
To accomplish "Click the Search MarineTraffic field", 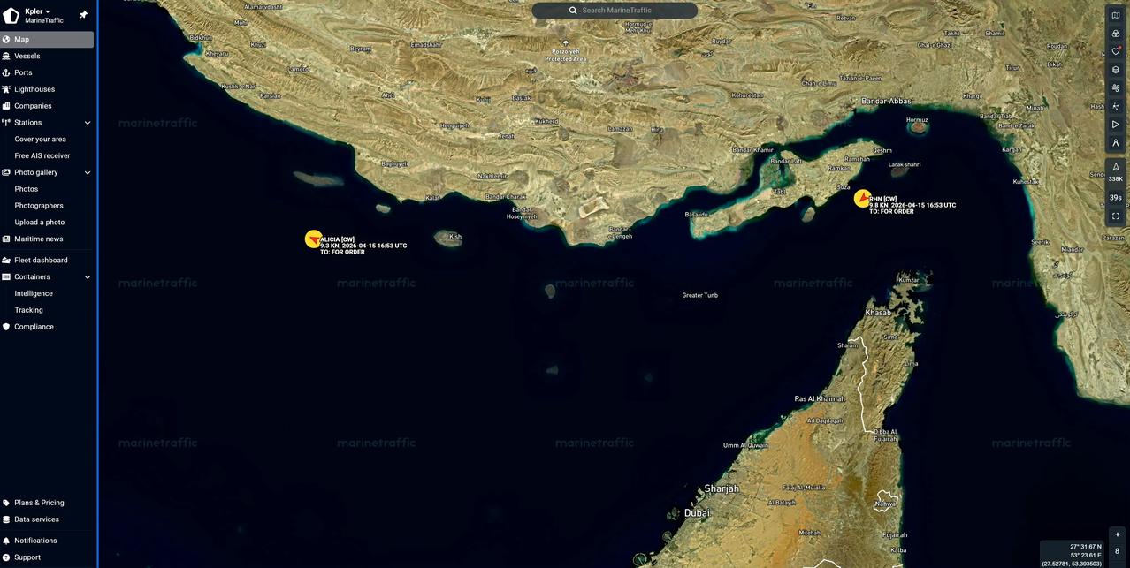I will click(x=615, y=11).
